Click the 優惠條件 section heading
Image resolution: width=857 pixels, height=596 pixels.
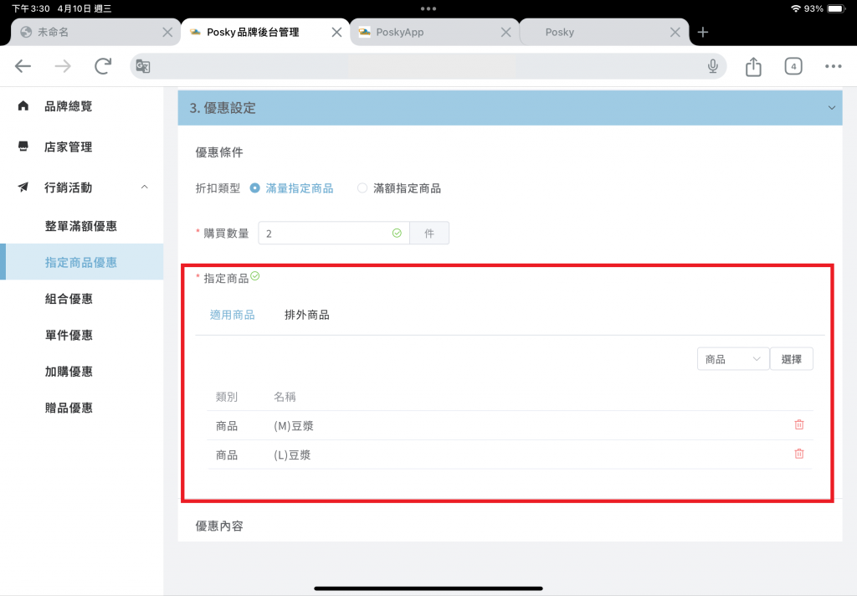(219, 152)
